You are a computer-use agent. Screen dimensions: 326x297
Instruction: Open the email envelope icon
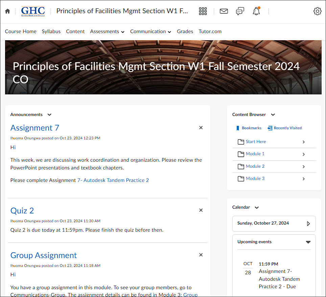point(224,11)
